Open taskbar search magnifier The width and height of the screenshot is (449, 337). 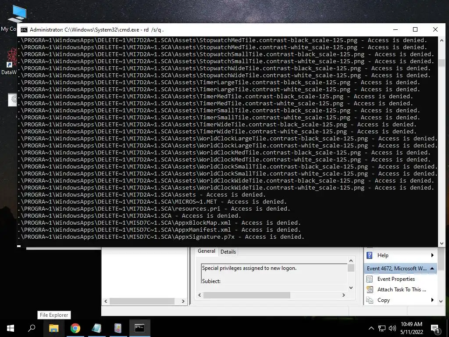coord(32,328)
